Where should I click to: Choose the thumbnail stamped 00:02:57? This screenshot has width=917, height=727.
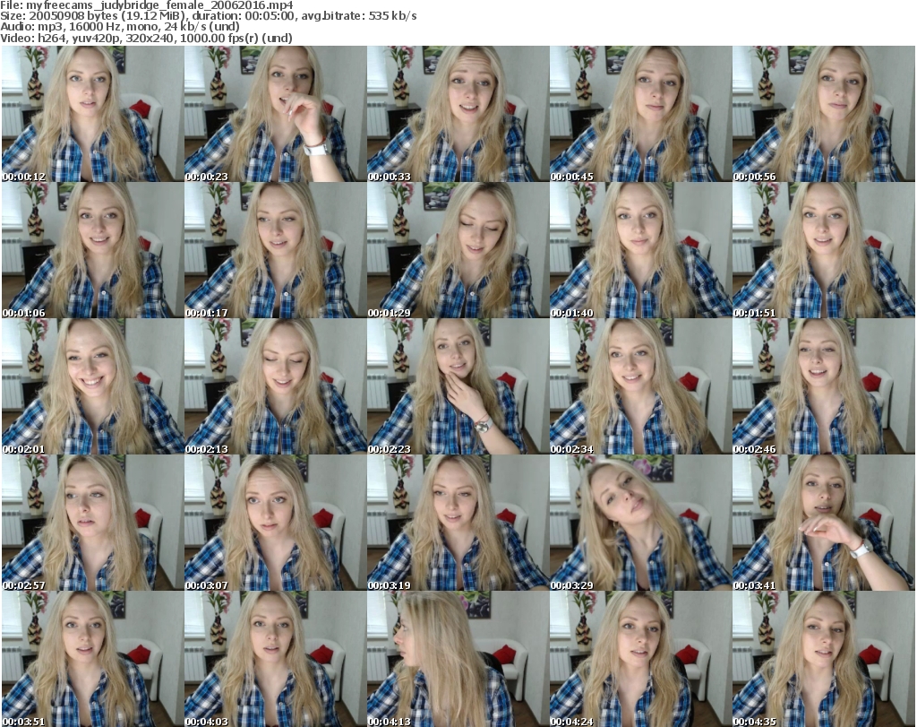[x=93, y=523]
